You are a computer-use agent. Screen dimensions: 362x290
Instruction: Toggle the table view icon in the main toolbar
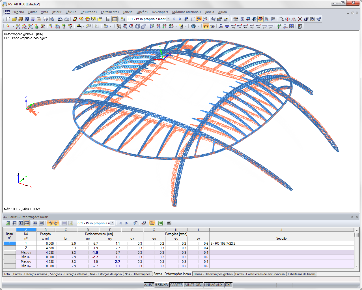pos(115,19)
